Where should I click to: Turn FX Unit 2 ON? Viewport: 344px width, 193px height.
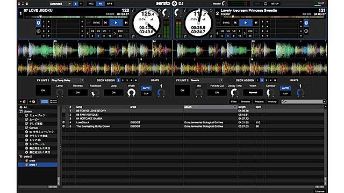click(x=182, y=91)
